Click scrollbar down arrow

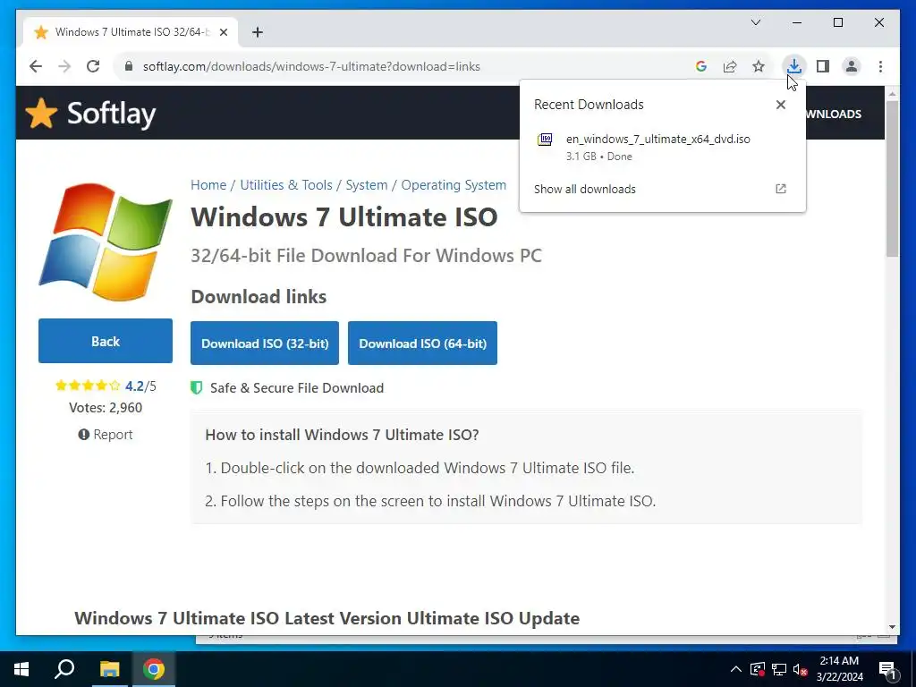click(x=892, y=627)
